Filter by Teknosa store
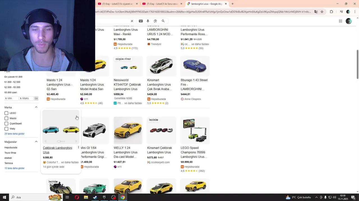Image resolution: width=359 pixels, height=201 pixels. tap(9, 163)
